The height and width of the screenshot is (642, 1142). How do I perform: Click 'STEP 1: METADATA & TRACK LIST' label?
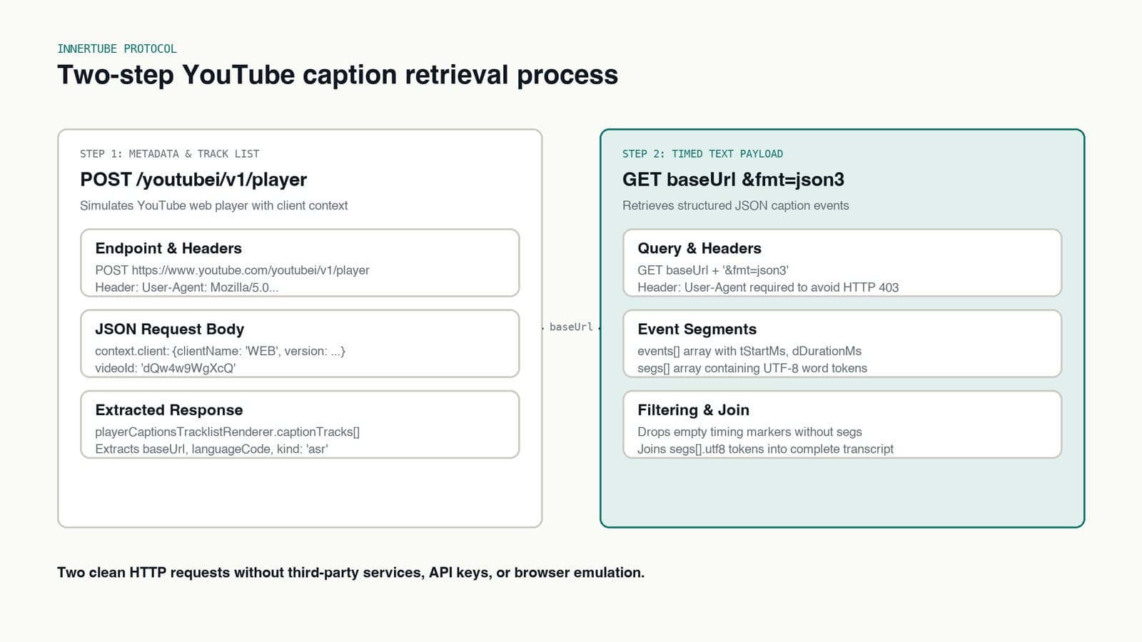click(170, 153)
